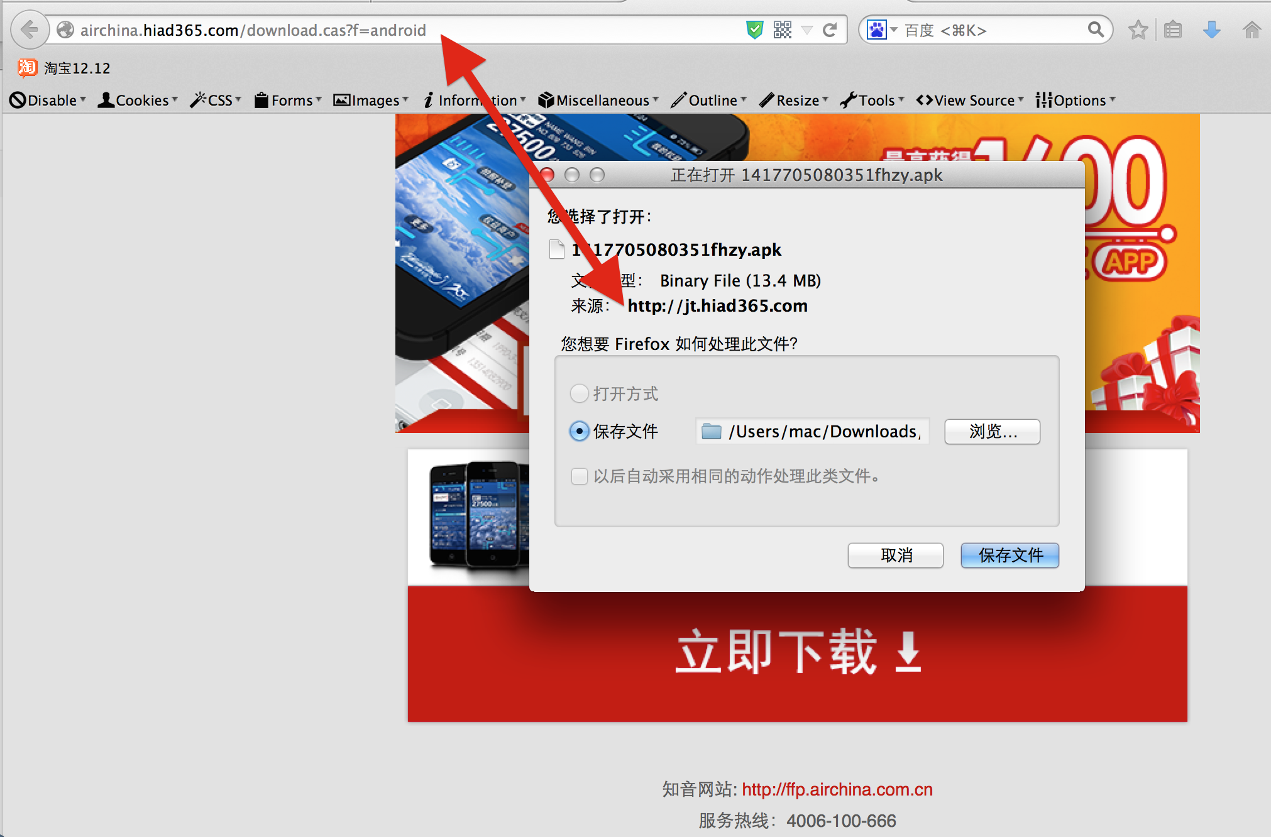Bookmark this page with star icon
The height and width of the screenshot is (837, 1271).
tap(1138, 30)
